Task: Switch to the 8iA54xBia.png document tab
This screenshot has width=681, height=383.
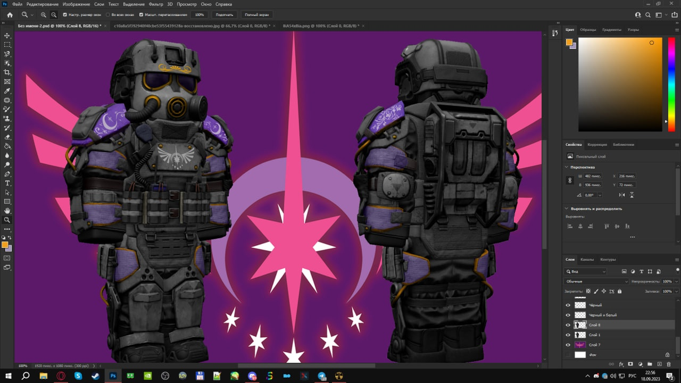Action: click(321, 26)
